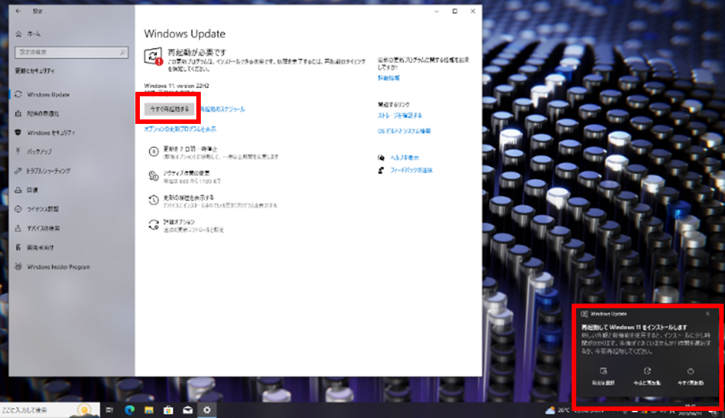725x418 pixels.
Task: Pause updates for 7 days
Action: tap(213, 152)
